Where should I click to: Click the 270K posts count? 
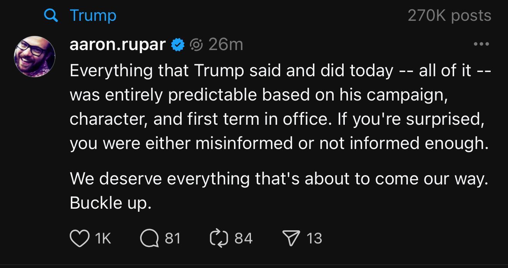pyautogui.click(x=449, y=16)
